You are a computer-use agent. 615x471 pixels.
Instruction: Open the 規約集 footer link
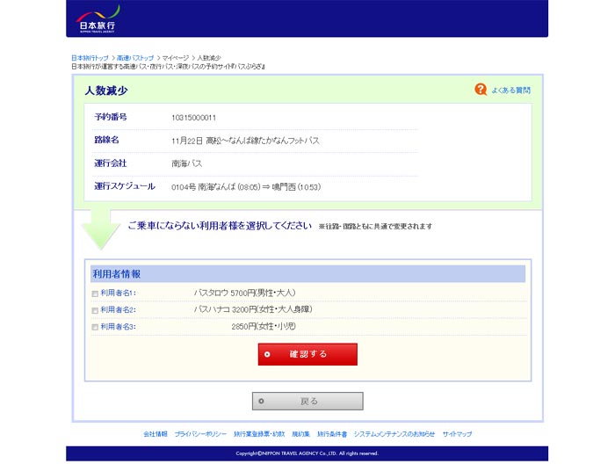(x=300, y=434)
